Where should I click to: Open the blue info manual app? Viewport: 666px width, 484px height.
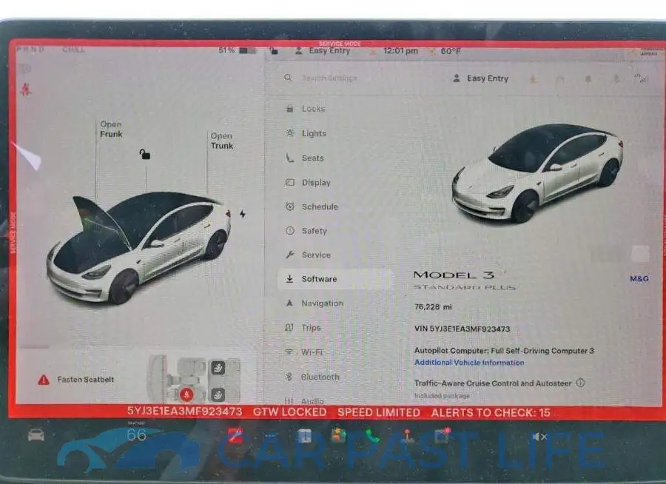click(304, 436)
